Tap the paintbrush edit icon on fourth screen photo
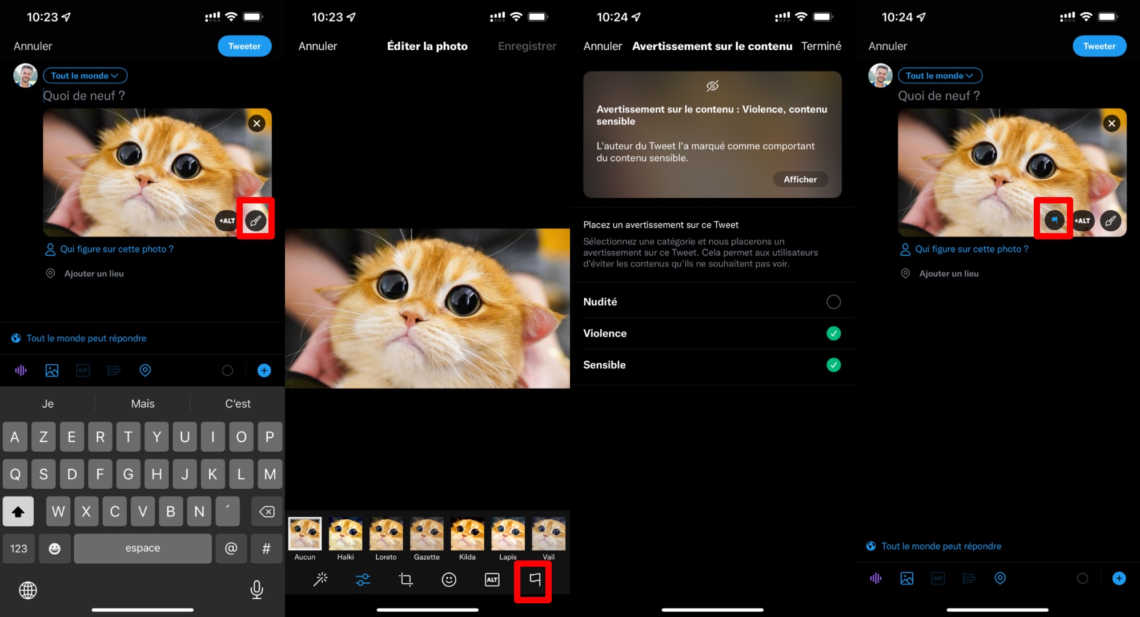The width and height of the screenshot is (1140, 617). click(x=1110, y=221)
